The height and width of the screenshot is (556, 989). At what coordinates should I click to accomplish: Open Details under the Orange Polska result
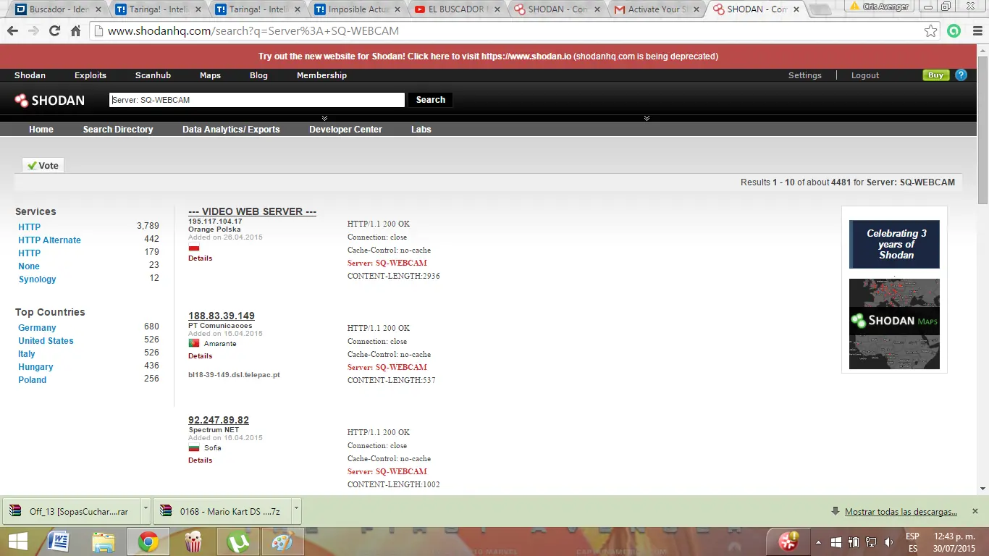tap(201, 258)
